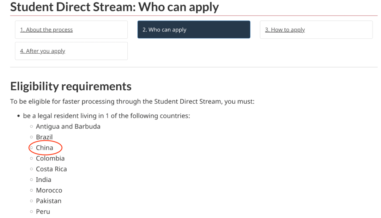Screen dimensions: 381x218
Task: Click the 'Student Direct Stream: Who can apply' title
Action: pos(114,7)
